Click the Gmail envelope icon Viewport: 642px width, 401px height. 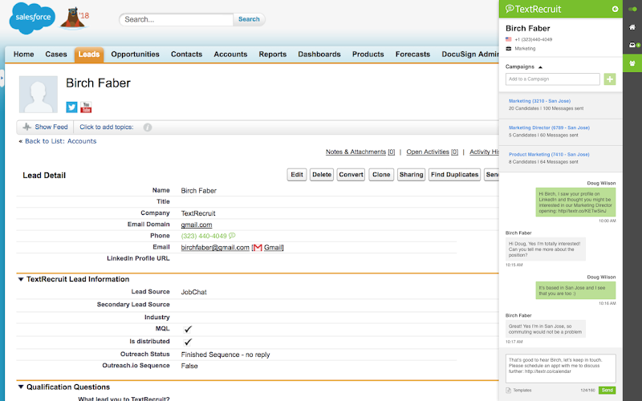click(x=257, y=248)
